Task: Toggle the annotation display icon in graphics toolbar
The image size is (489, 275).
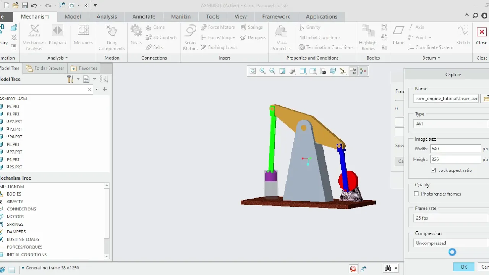Action: tap(353, 71)
